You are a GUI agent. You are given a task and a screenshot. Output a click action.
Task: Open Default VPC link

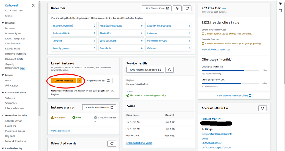(x=211, y=119)
